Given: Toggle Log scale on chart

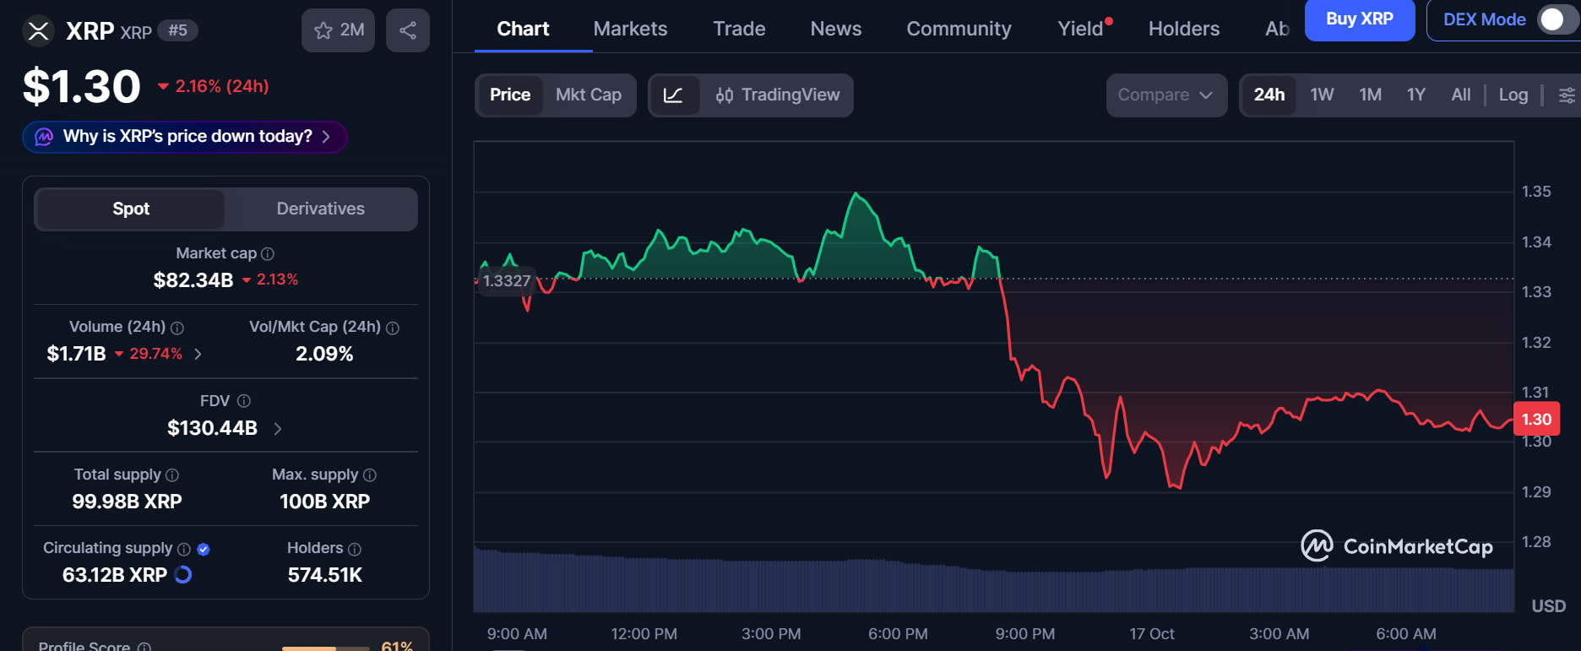Looking at the screenshot, I should click(1513, 95).
